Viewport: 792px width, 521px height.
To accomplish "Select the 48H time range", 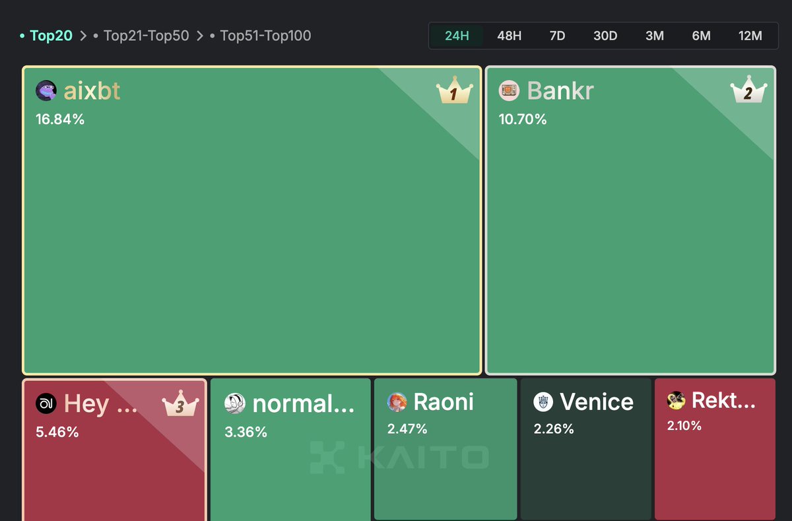I will [x=509, y=36].
